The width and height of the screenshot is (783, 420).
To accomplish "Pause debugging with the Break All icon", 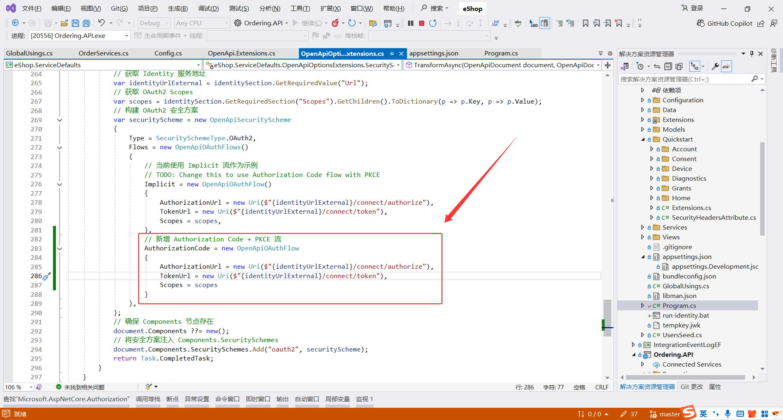I will tap(411, 23).
